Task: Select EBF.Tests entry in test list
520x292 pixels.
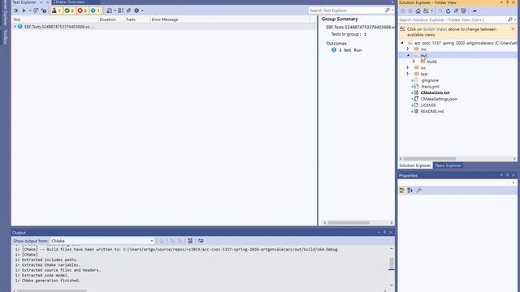Action: coord(59,27)
